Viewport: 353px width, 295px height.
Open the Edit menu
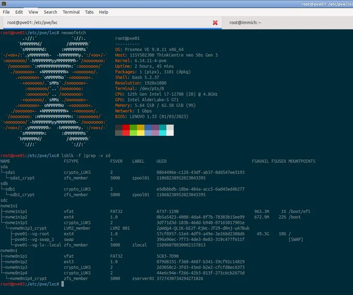coord(19,12)
